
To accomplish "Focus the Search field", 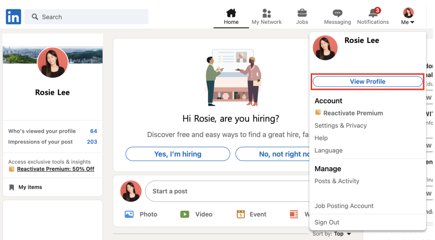I will click(86, 17).
